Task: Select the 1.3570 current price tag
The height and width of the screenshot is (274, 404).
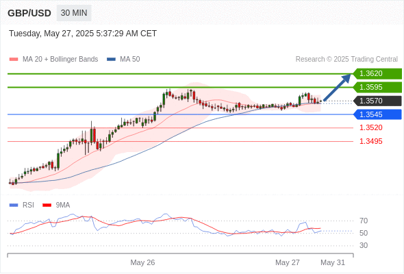Action: coord(377,101)
